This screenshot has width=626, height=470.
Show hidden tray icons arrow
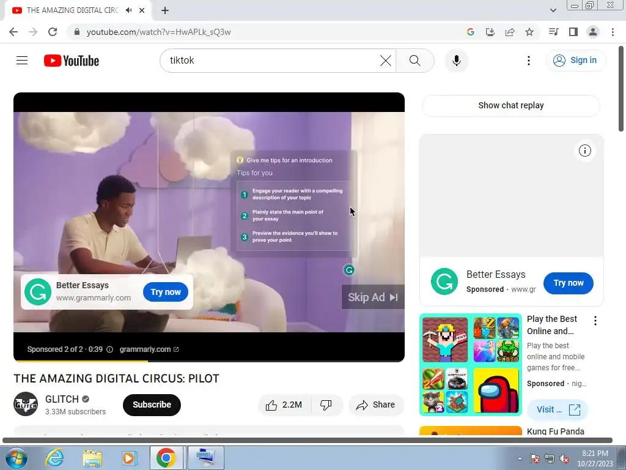pyautogui.click(x=520, y=459)
